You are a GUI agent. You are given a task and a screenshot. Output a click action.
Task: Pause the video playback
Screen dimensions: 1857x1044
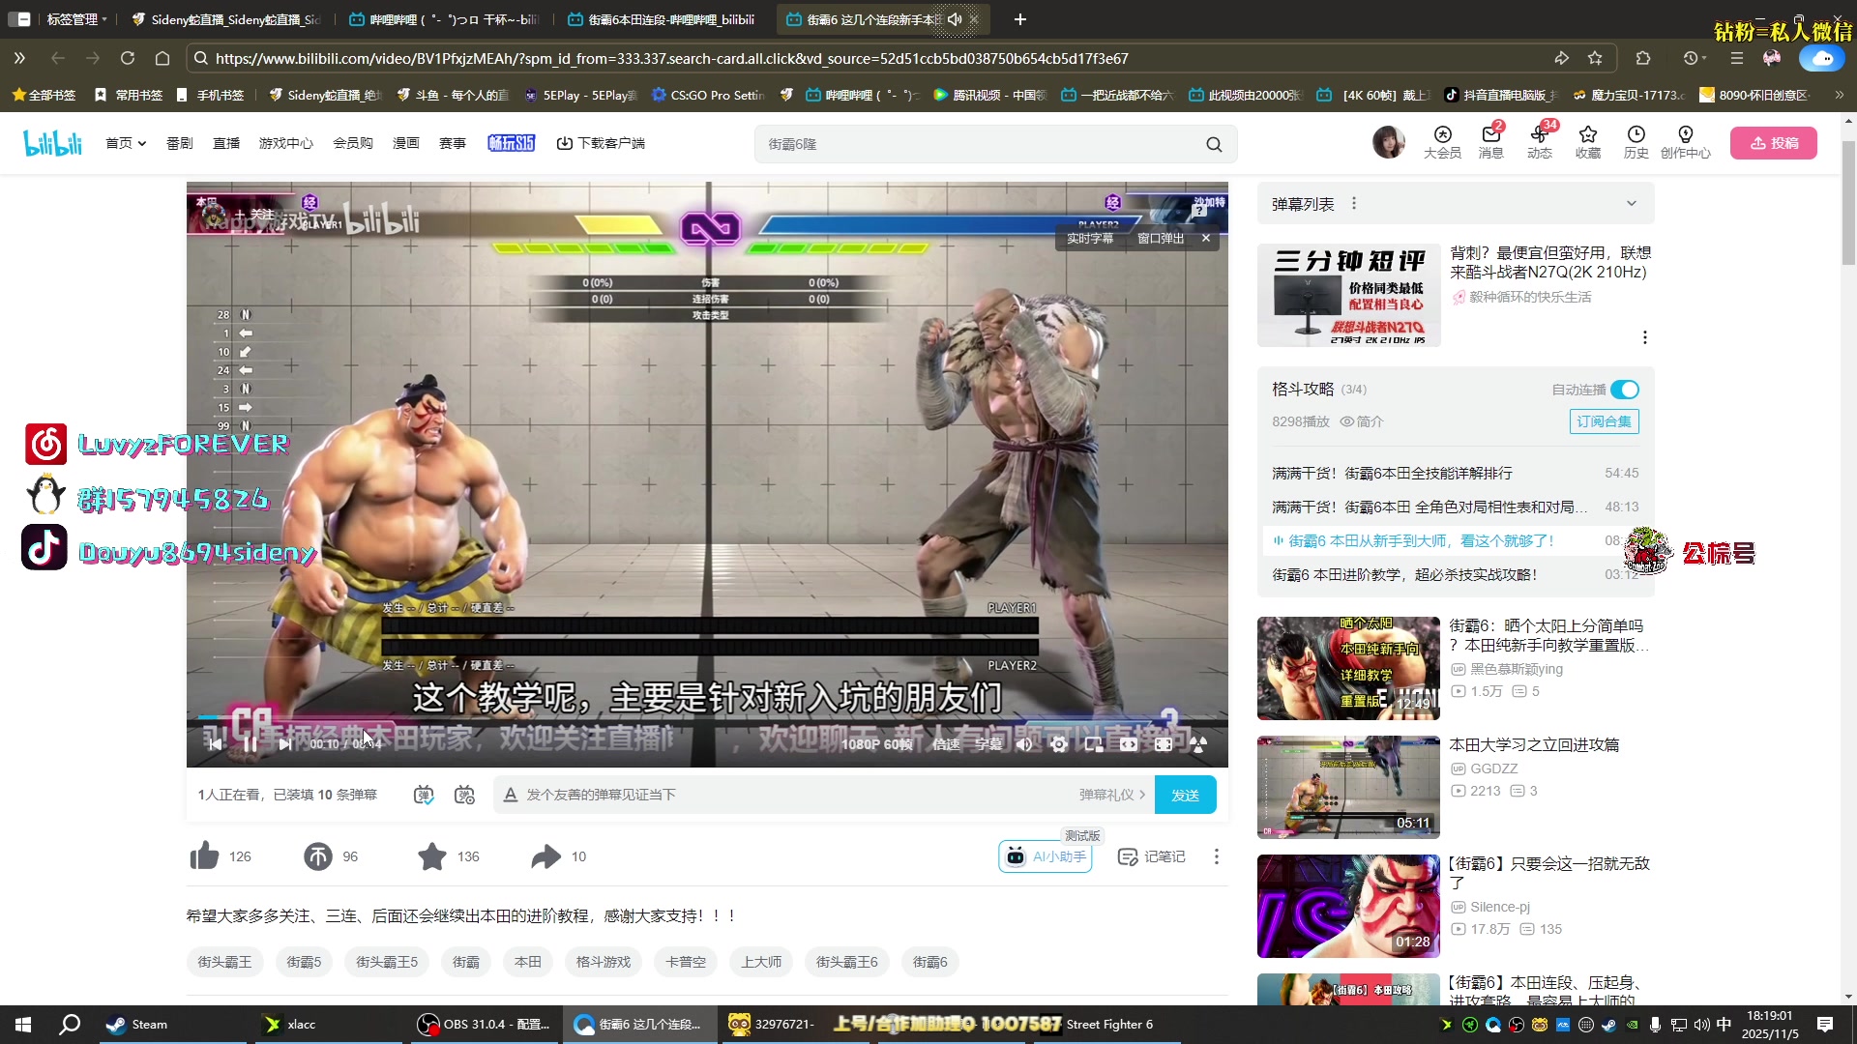[x=251, y=743]
